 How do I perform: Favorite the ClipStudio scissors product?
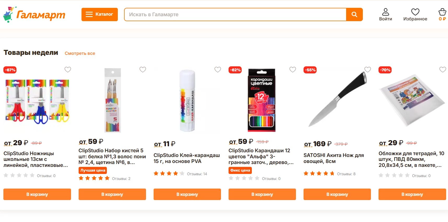(x=68, y=69)
